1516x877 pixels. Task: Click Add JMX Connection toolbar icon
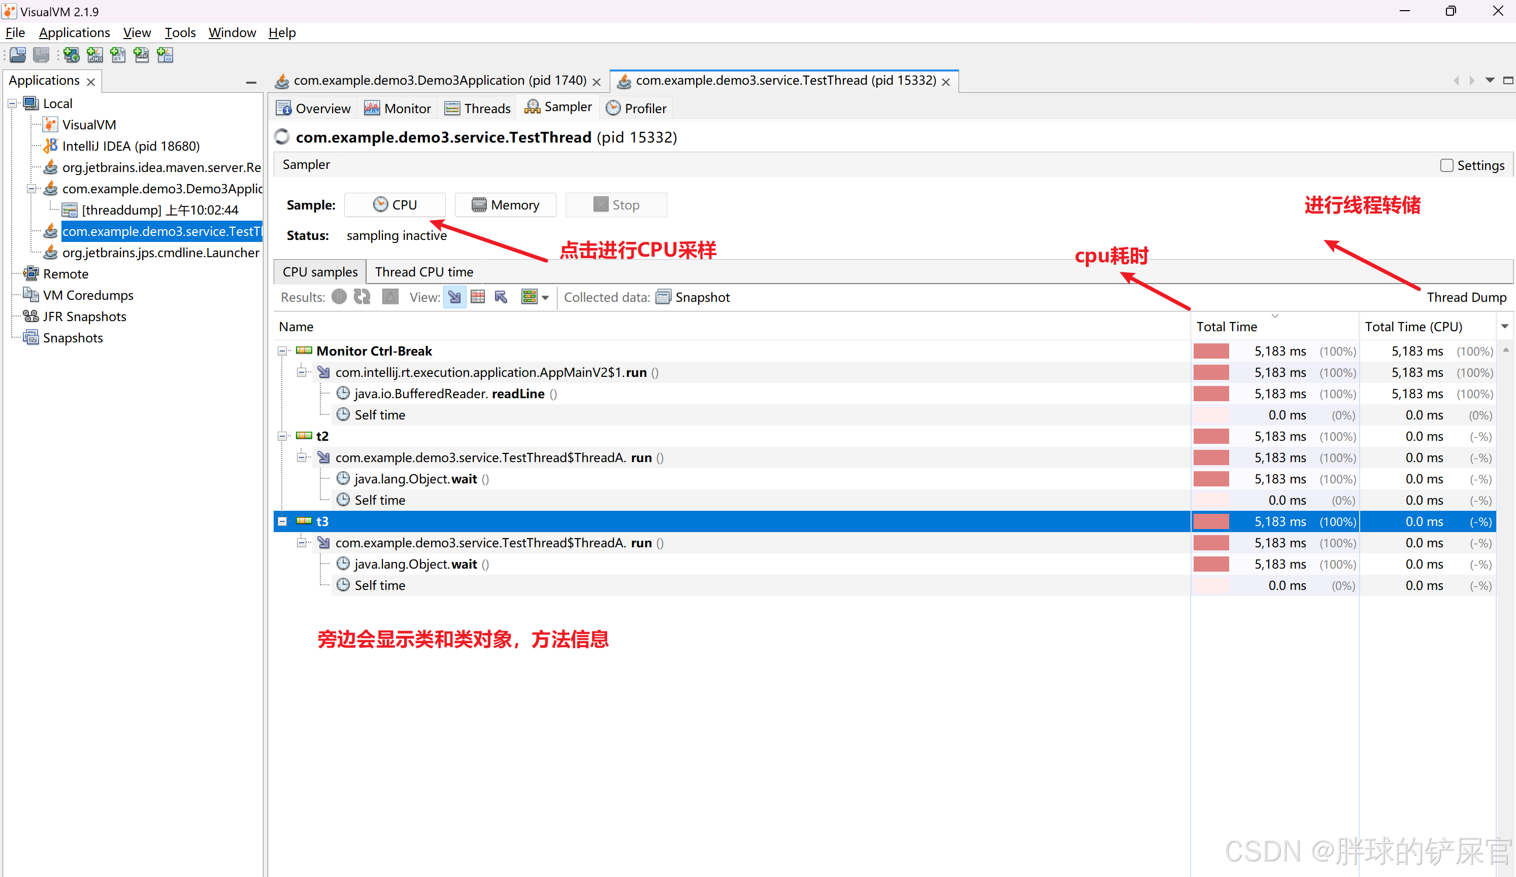point(94,55)
